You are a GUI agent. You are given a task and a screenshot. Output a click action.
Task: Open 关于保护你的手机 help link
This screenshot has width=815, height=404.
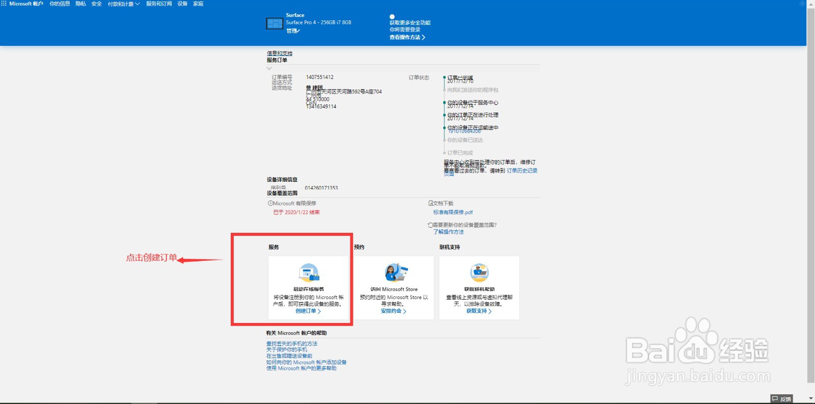pos(287,350)
